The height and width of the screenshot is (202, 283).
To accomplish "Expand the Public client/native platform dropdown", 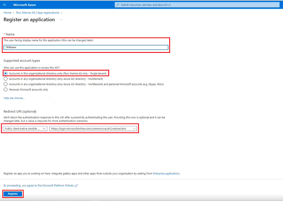I will (25, 129).
